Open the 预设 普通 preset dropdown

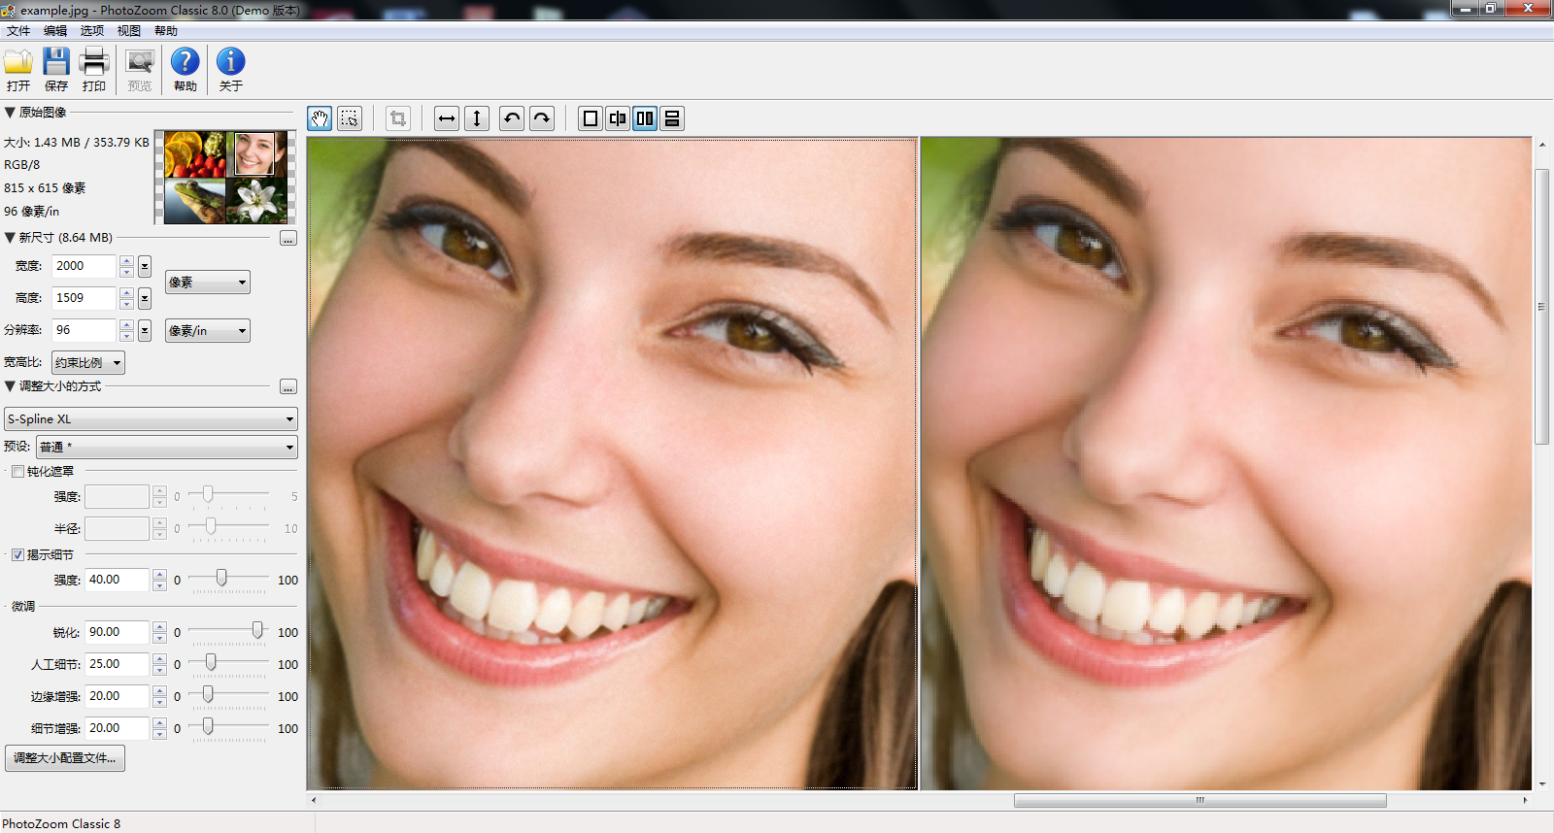(x=167, y=448)
